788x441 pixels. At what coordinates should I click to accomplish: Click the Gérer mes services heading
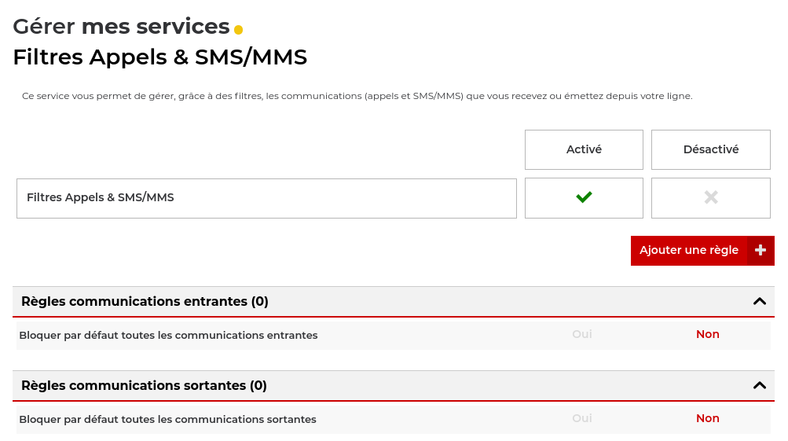tap(121, 26)
